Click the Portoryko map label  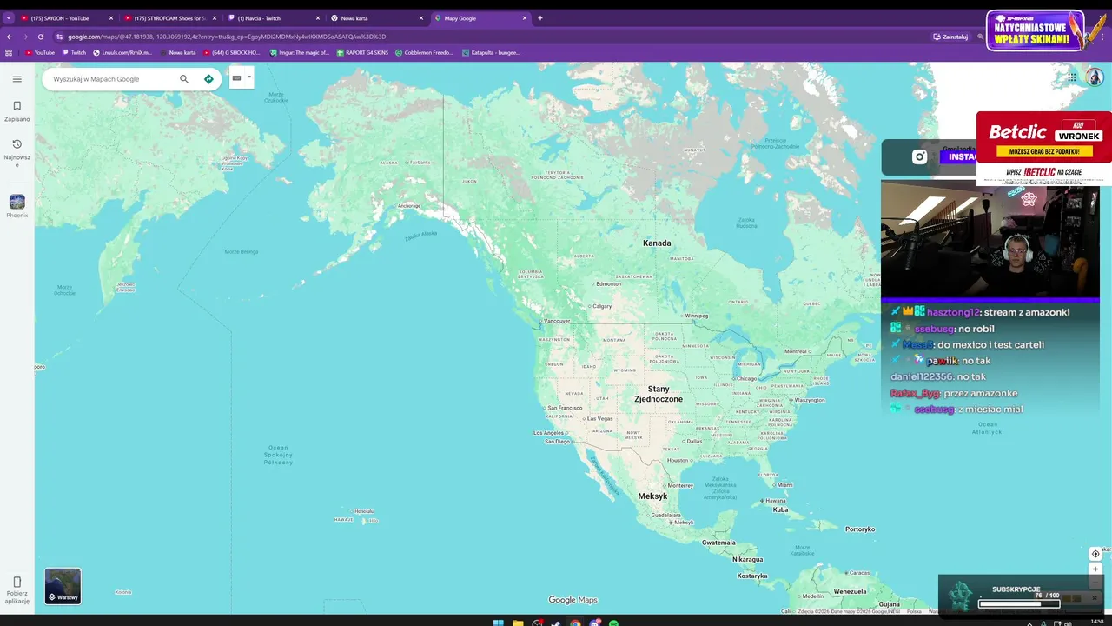(860, 529)
